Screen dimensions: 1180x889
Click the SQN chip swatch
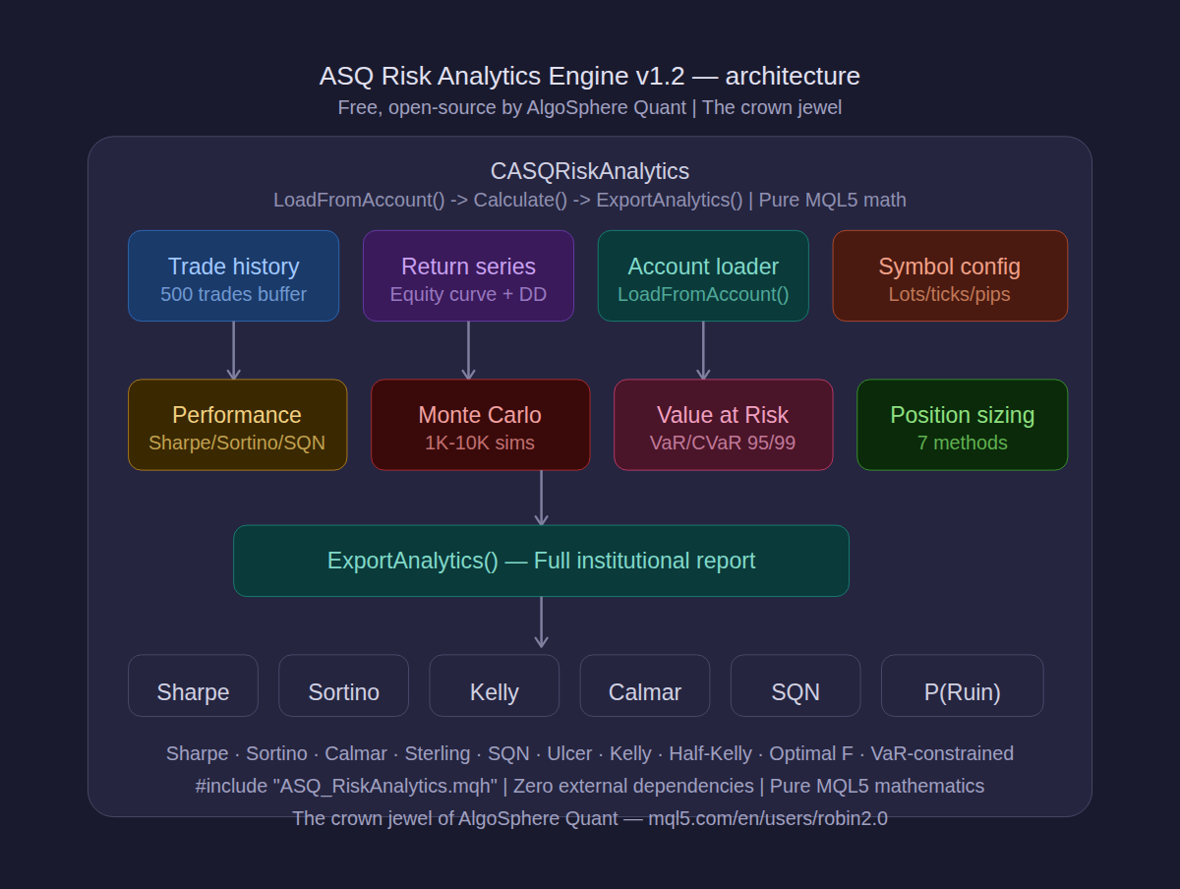tap(795, 685)
